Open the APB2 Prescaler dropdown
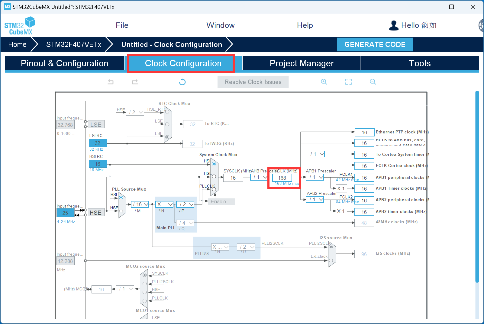Screen dimensions: 484x324 tap(315, 200)
